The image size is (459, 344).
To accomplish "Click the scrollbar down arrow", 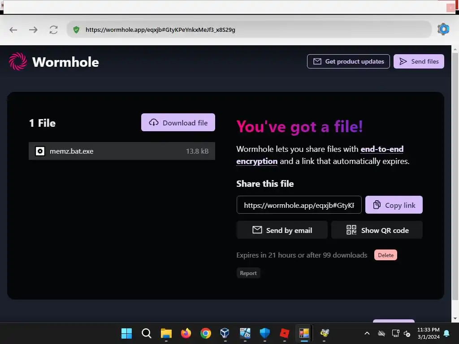I will pyautogui.click(x=455, y=318).
